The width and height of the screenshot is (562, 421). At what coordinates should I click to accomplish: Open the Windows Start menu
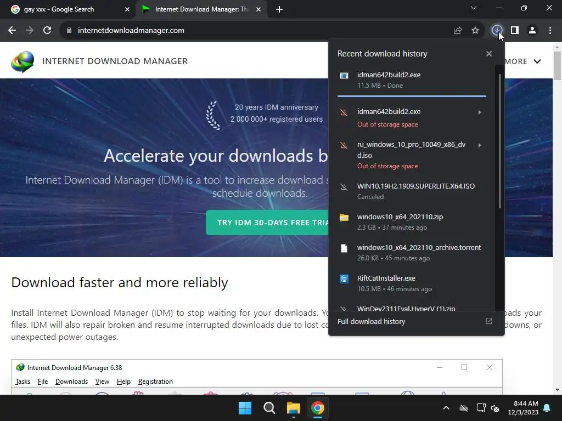tap(245, 408)
